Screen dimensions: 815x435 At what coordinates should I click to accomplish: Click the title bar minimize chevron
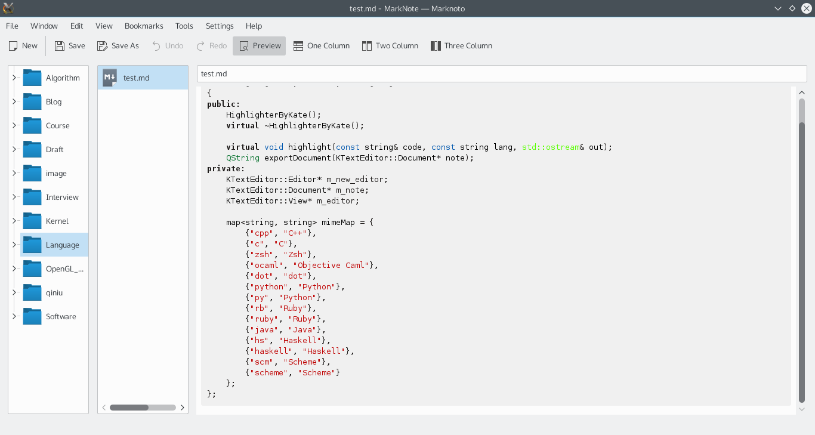pyautogui.click(x=778, y=8)
